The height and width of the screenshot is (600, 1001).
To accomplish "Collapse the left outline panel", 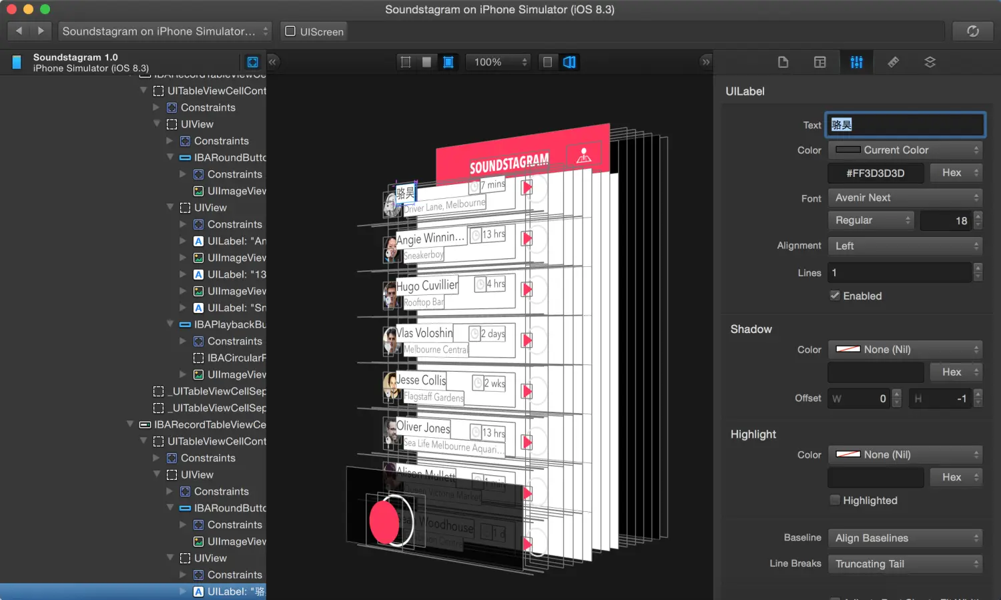I will click(272, 62).
